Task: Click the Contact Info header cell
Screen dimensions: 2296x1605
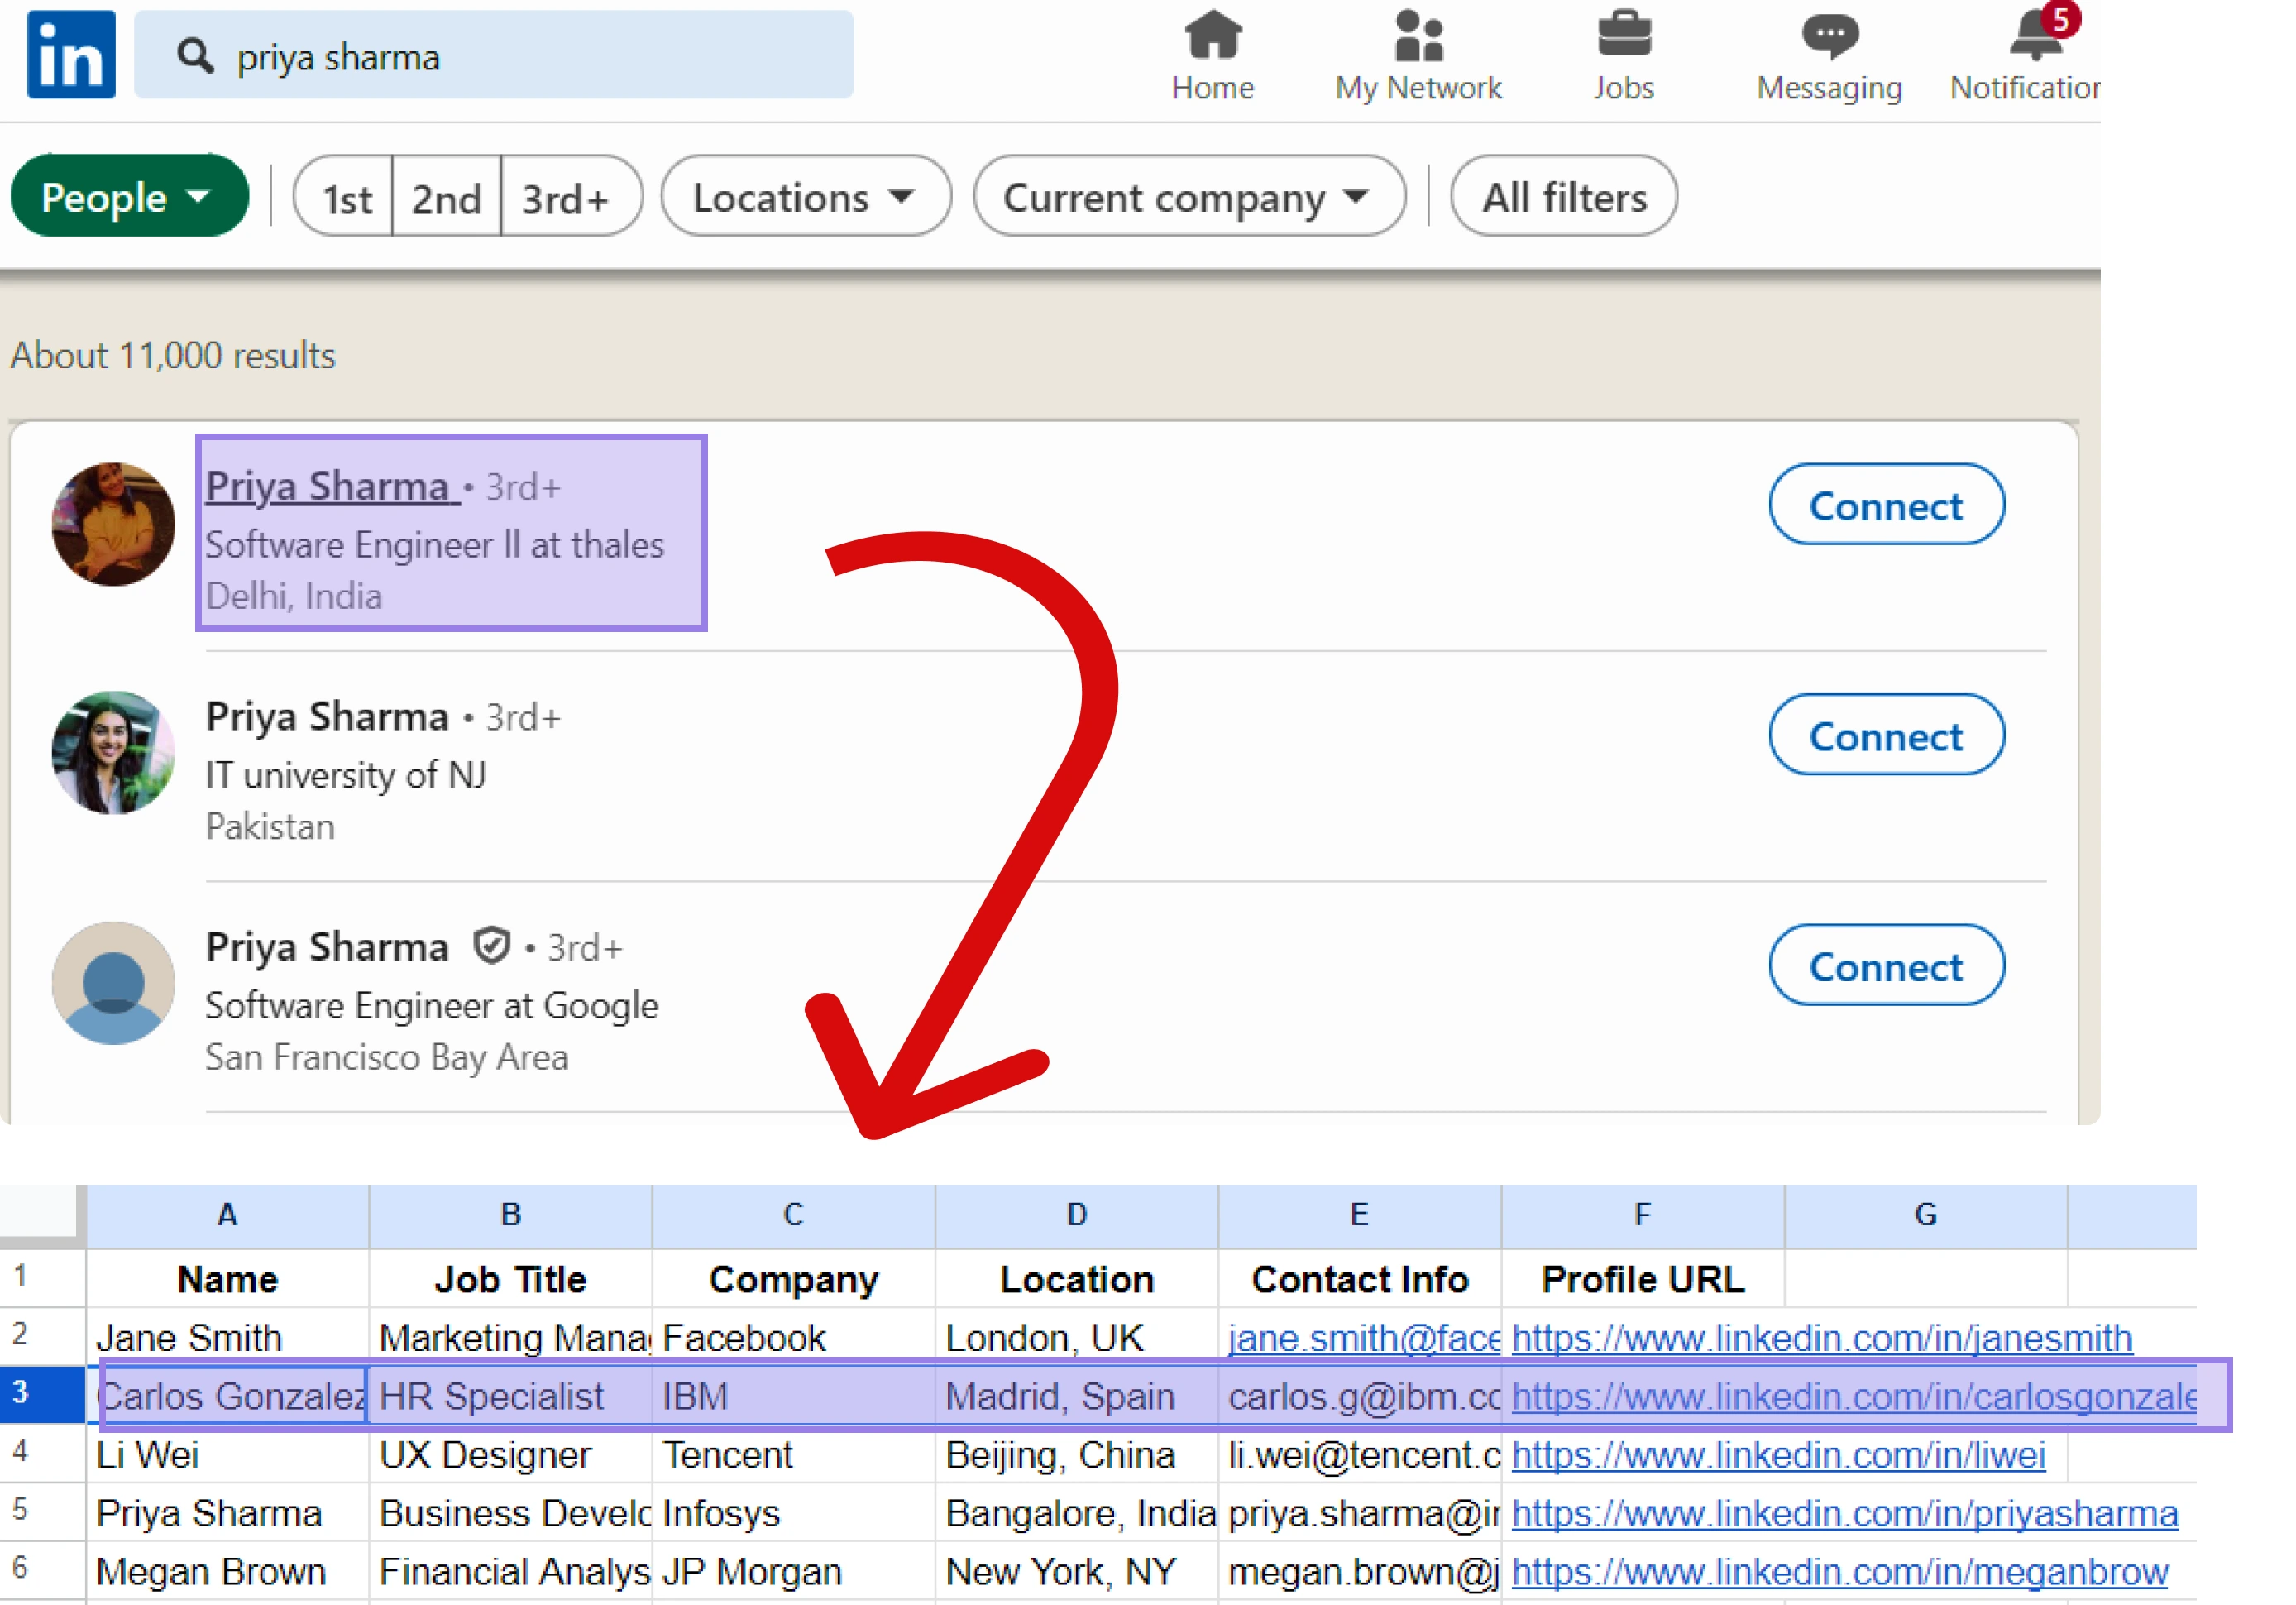Action: click(1360, 1278)
